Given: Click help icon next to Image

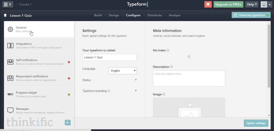Looking at the screenshot, I should click(163, 94).
